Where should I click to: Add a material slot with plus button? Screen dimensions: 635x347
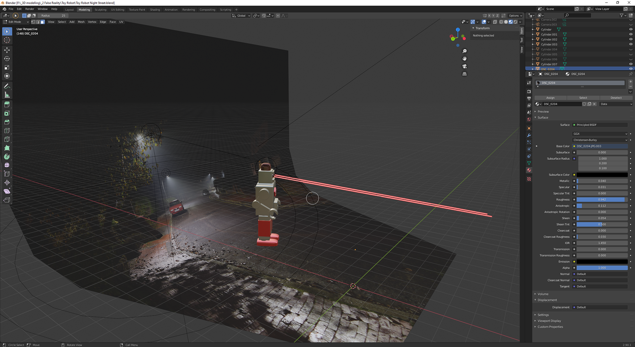click(x=630, y=82)
